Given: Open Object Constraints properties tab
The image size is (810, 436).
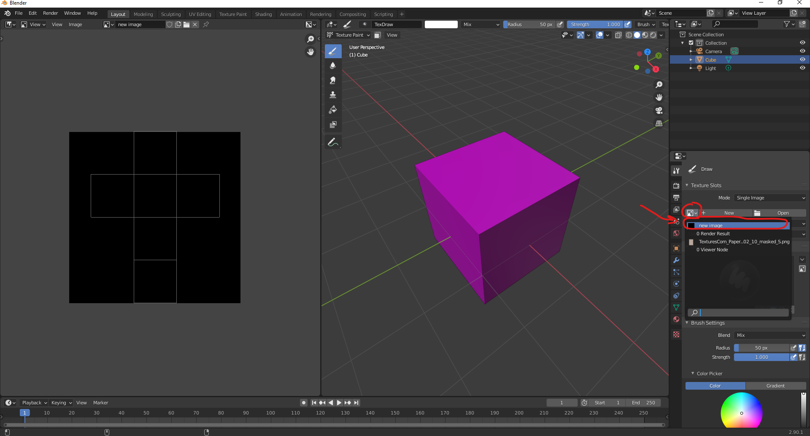Looking at the screenshot, I should (x=676, y=296).
